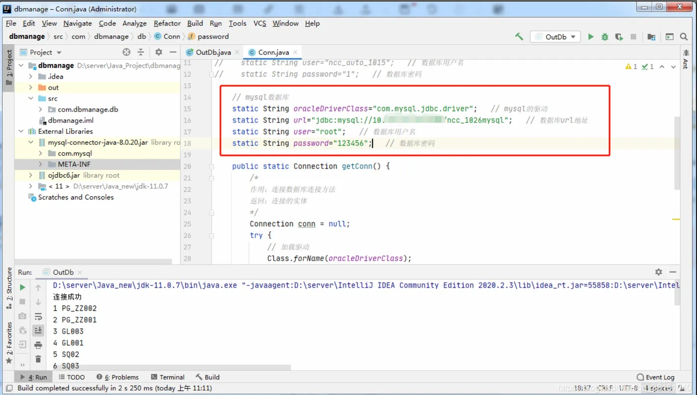This screenshot has width=697, height=395.
Task: Collapse all nodes in the Project panel
Action: coord(141,52)
